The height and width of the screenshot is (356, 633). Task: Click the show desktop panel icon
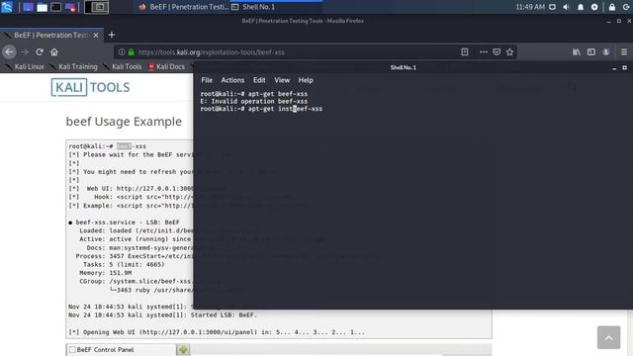[x=28, y=7]
